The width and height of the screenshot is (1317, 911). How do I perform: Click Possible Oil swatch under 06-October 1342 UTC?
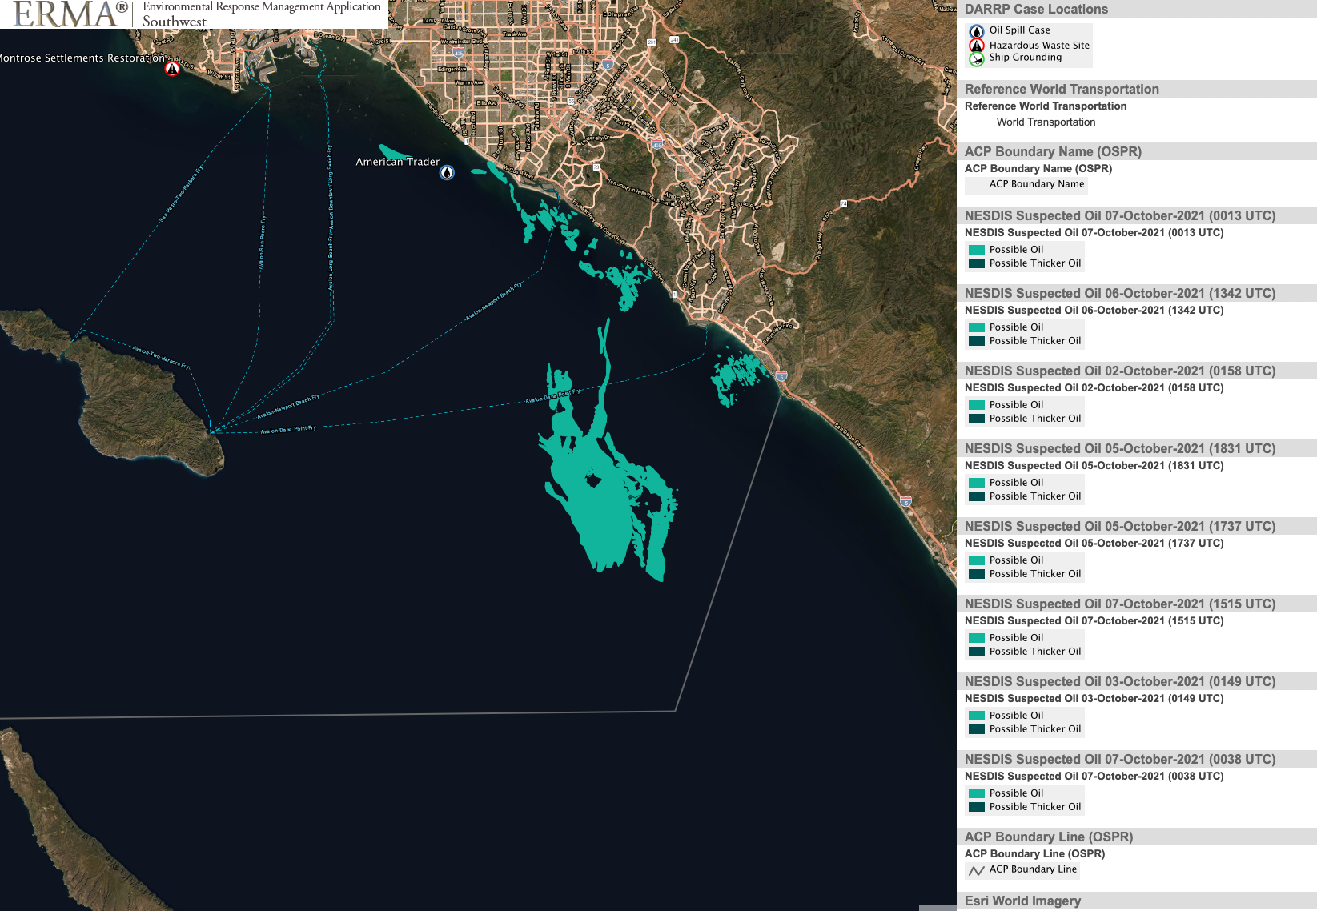(977, 327)
